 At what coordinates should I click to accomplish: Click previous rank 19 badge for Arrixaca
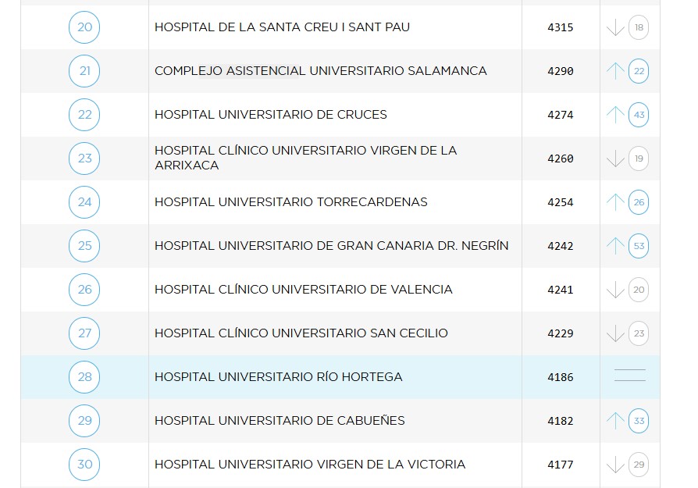pos(639,159)
